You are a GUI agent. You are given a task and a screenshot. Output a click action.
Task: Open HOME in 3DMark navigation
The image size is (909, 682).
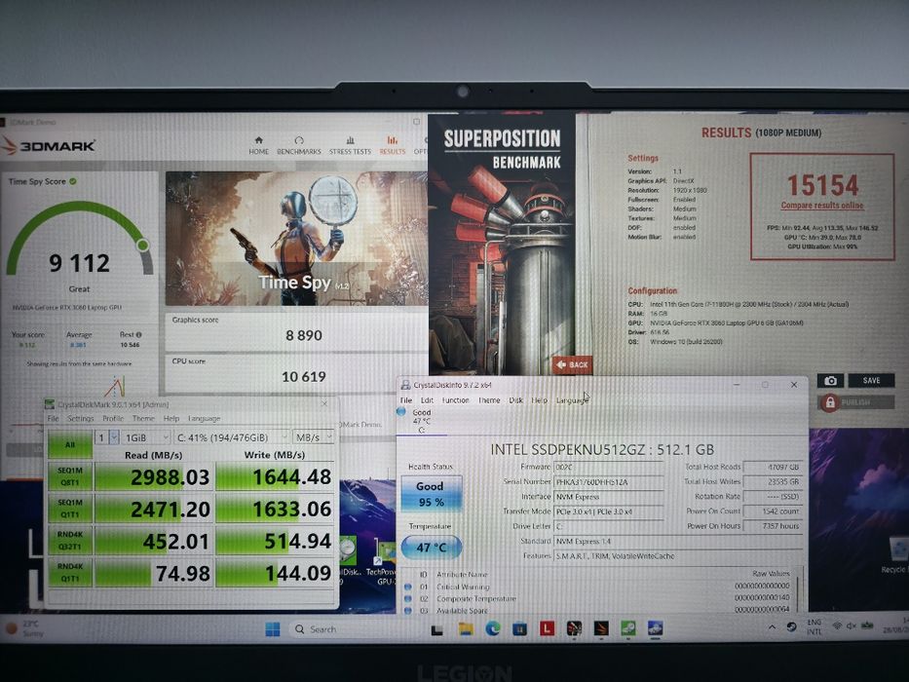(258, 145)
